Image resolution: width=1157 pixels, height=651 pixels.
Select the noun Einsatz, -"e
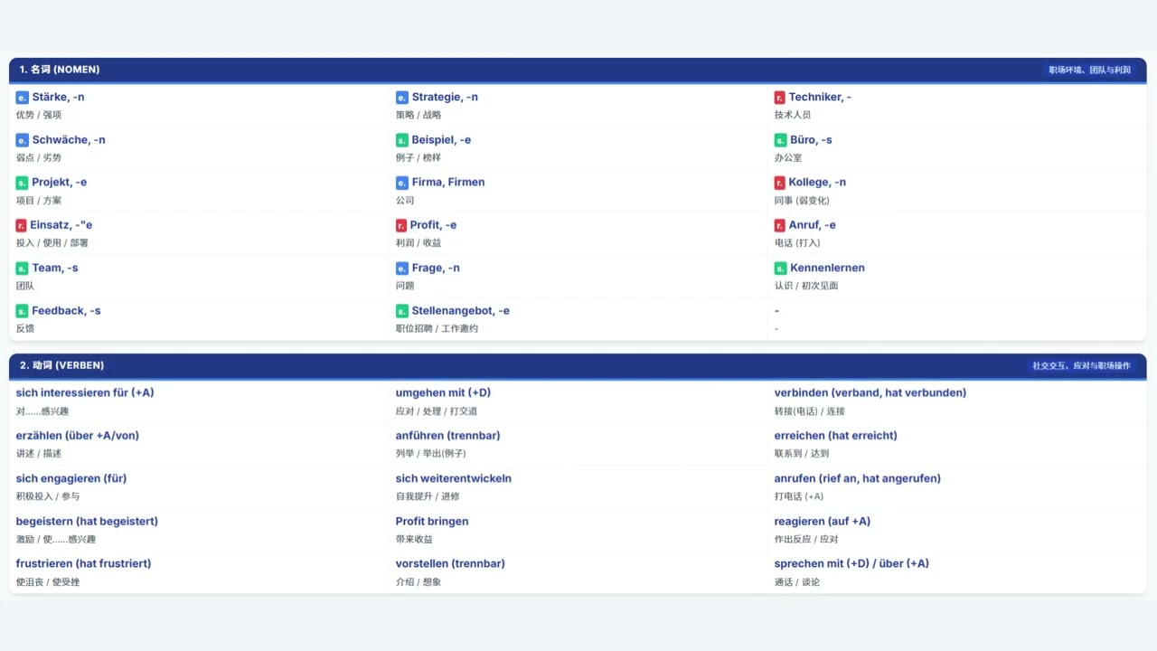[x=61, y=225]
